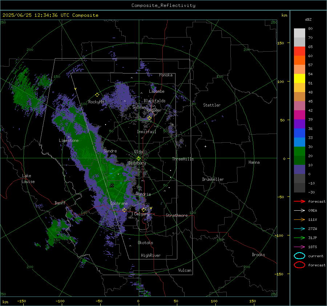Click the Brooks label
The image size is (327, 306).
click(x=258, y=255)
